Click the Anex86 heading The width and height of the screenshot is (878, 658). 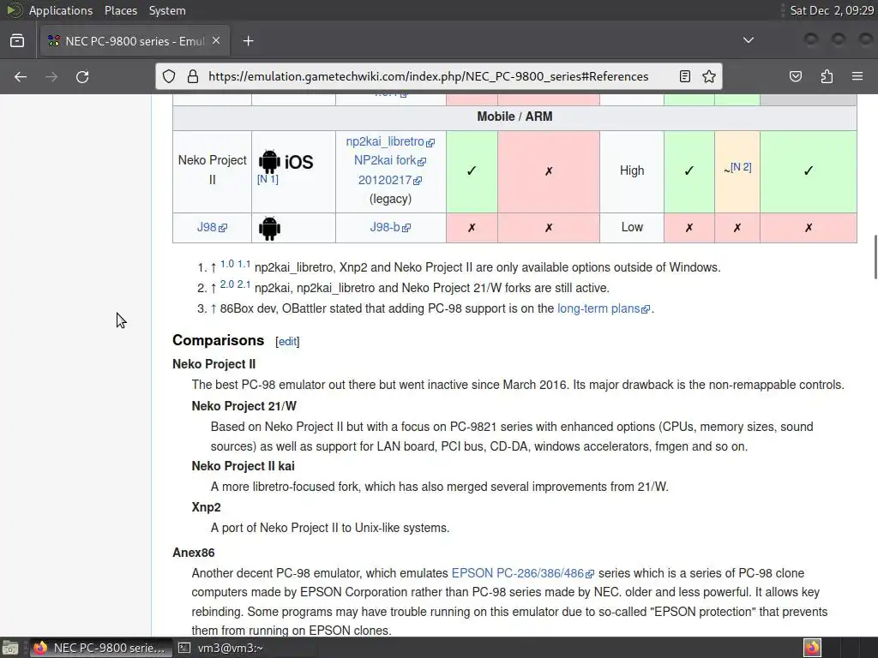193,553
